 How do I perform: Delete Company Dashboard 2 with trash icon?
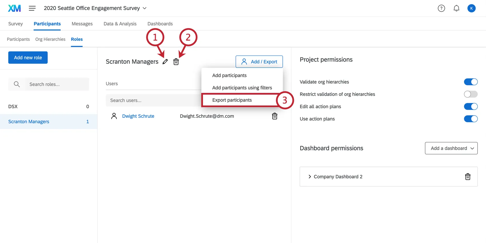point(468,177)
